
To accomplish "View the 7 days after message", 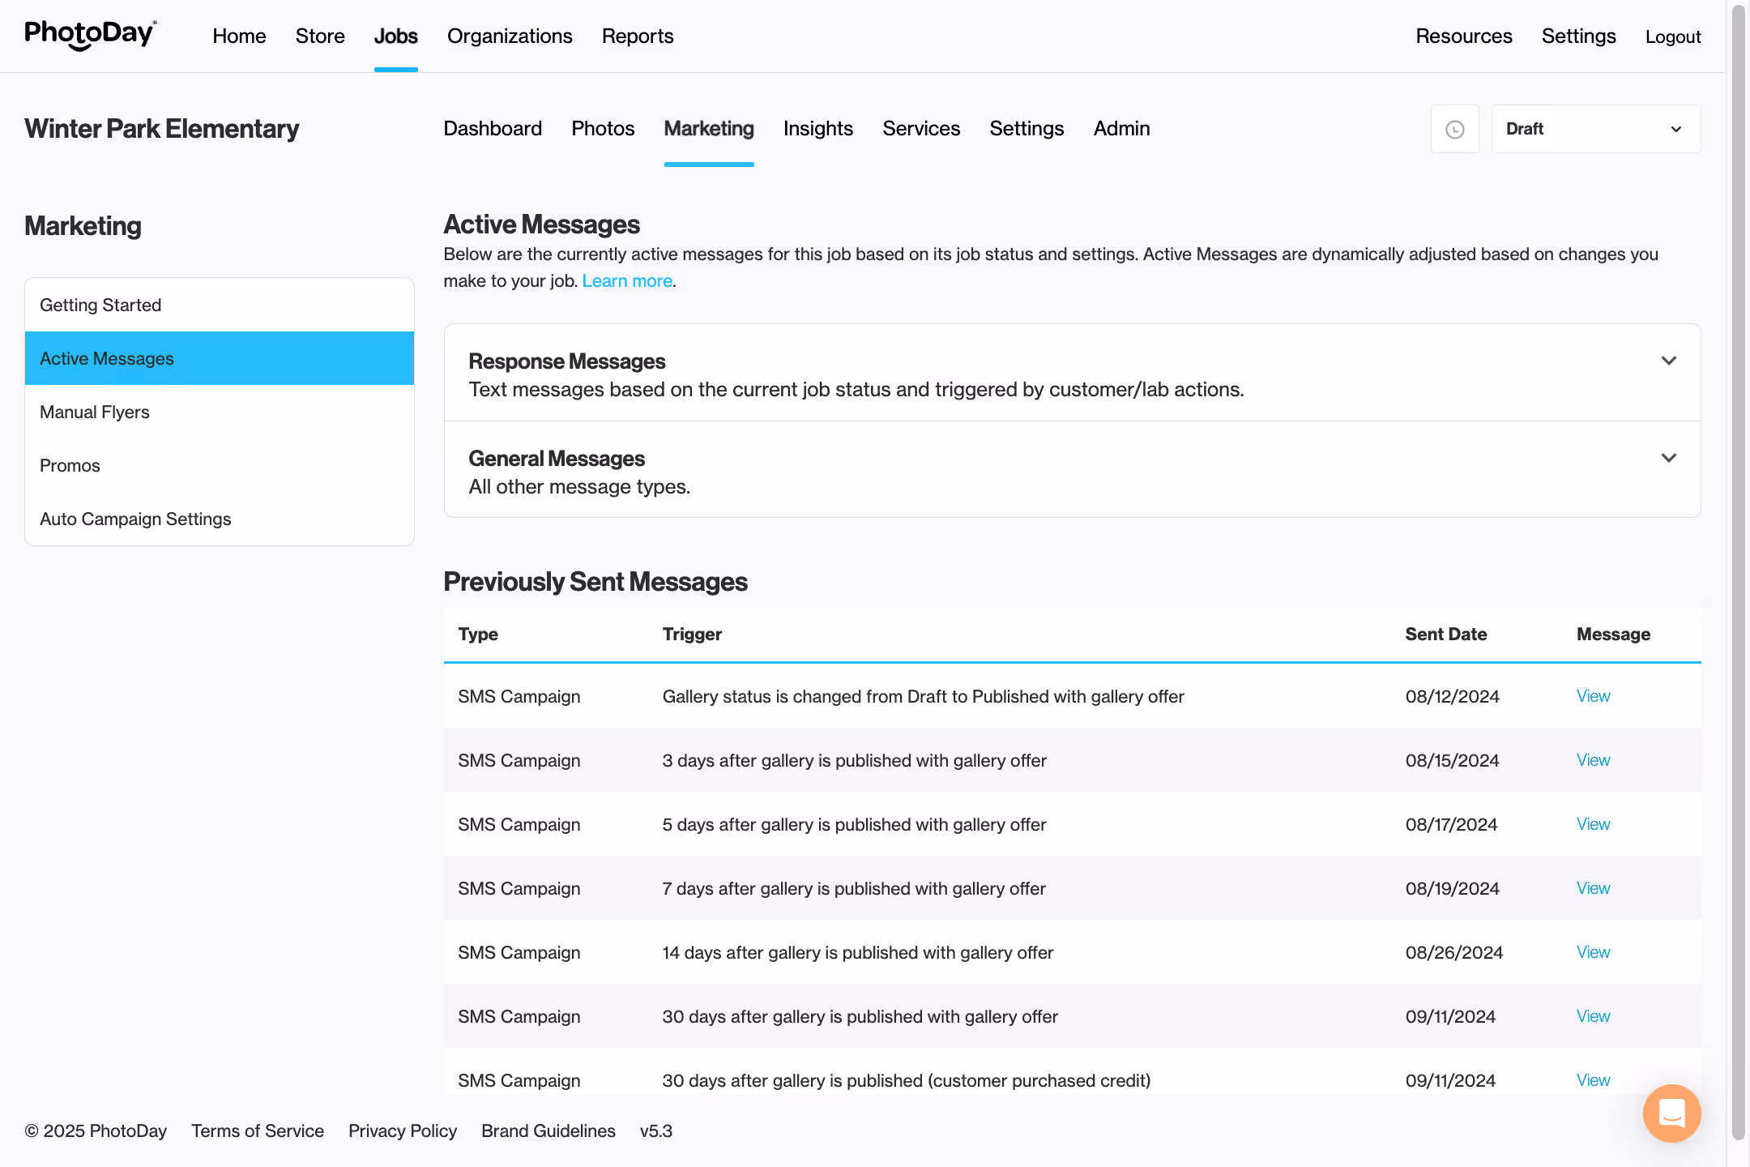I will pos(1593,888).
